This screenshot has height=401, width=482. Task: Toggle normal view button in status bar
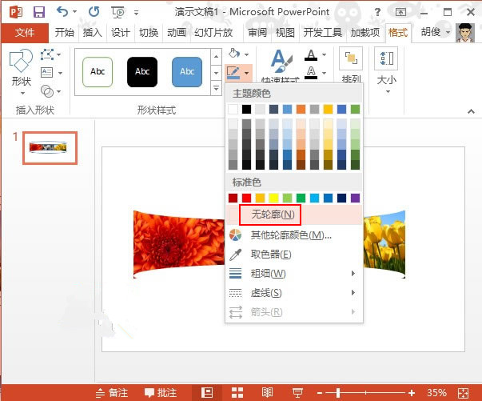click(207, 392)
